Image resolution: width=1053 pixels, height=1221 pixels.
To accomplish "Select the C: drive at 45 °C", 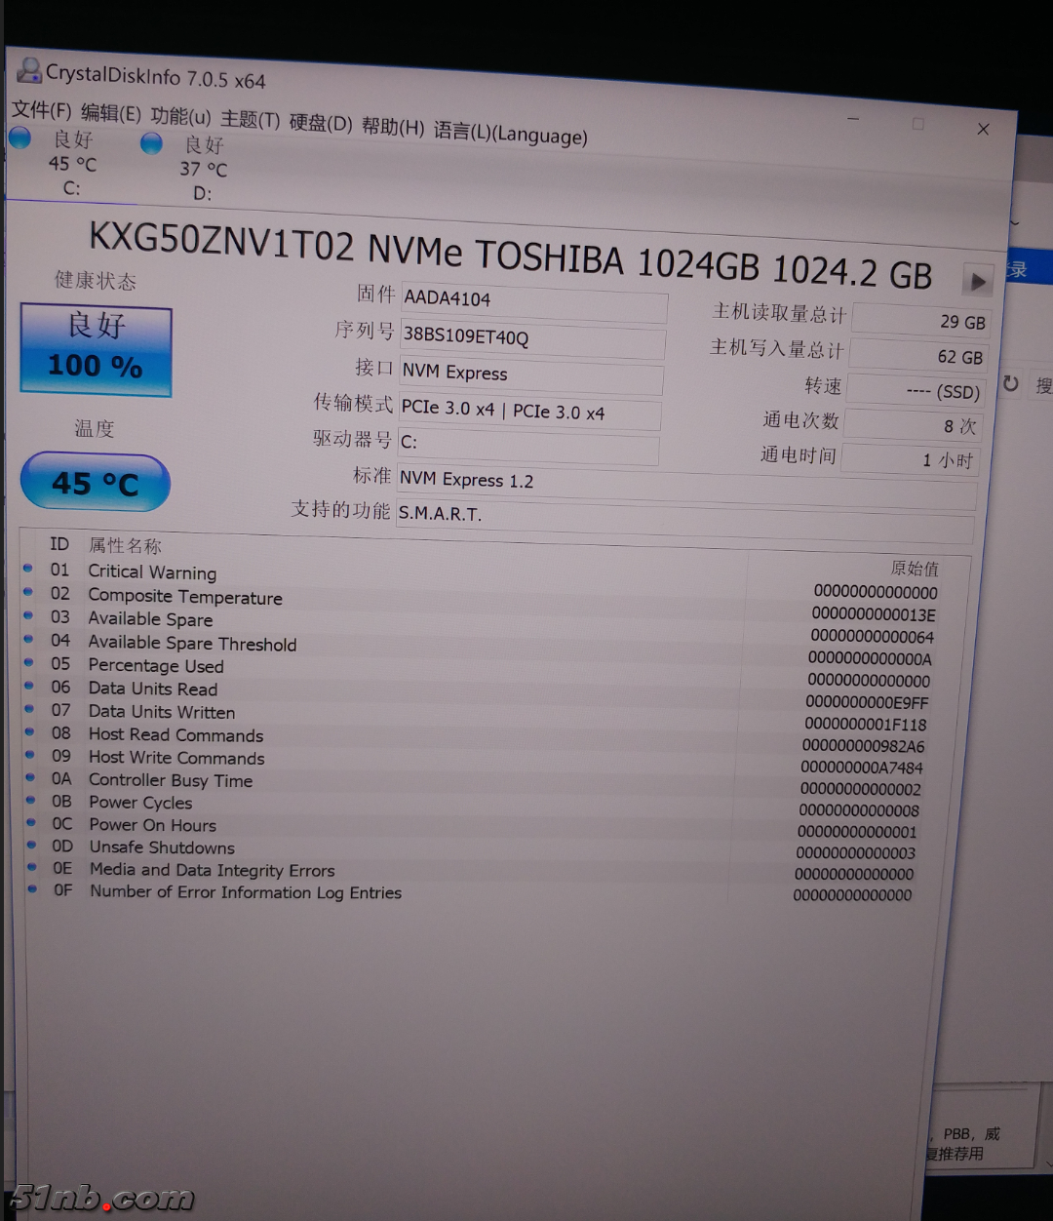I will tap(72, 164).
